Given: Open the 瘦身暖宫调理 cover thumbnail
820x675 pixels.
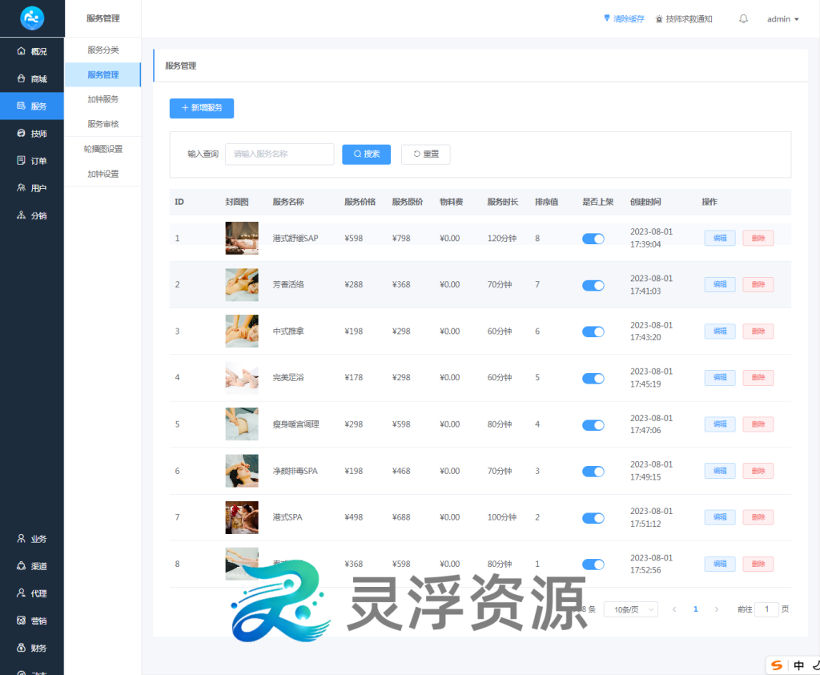Looking at the screenshot, I should click(242, 424).
